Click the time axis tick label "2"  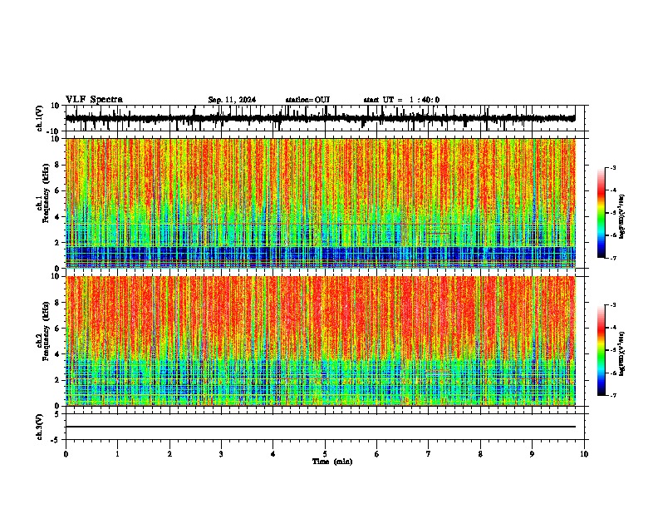[169, 454]
